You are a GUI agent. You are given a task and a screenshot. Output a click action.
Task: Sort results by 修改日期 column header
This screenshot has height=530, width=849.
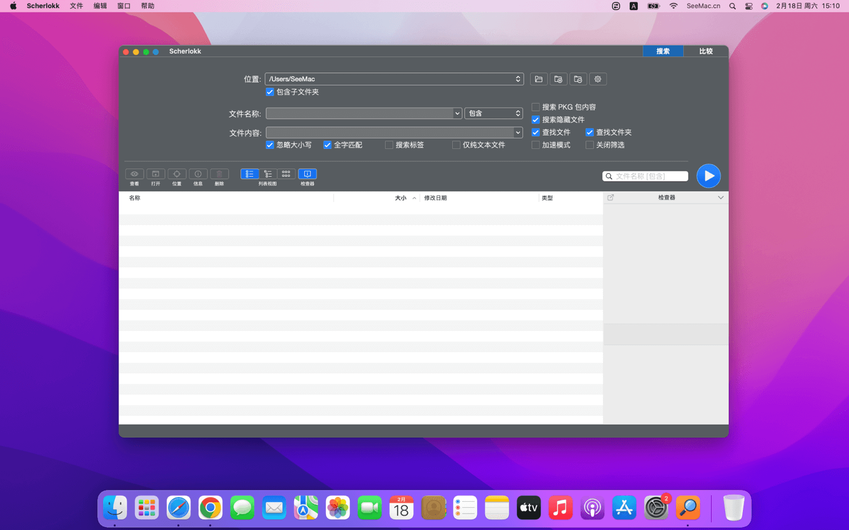tap(435, 198)
